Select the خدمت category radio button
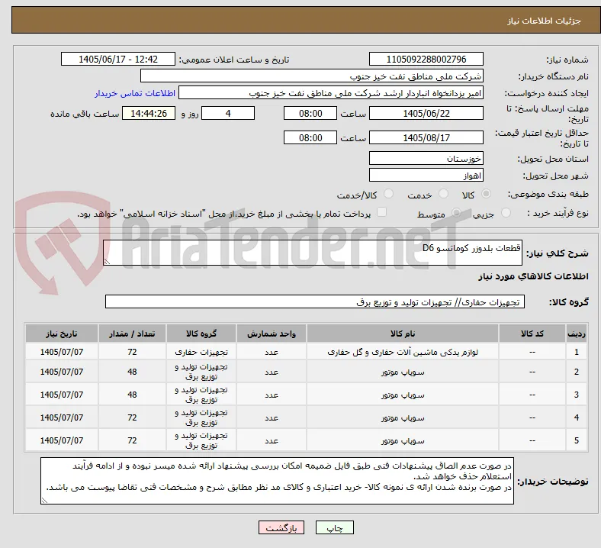Image resolution: width=601 pixels, height=548 pixels. pyautogui.click(x=443, y=194)
